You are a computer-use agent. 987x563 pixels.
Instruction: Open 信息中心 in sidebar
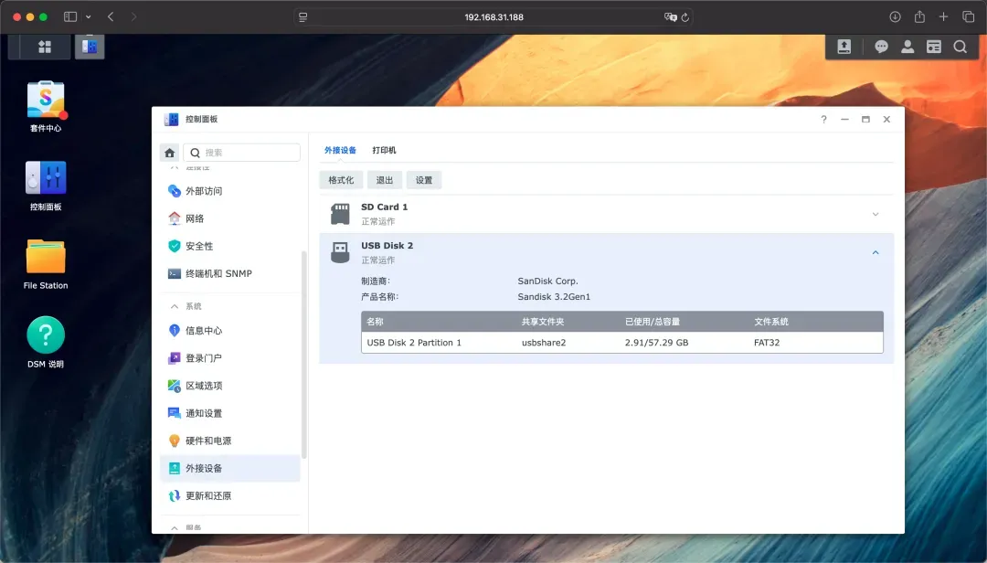click(x=229, y=331)
